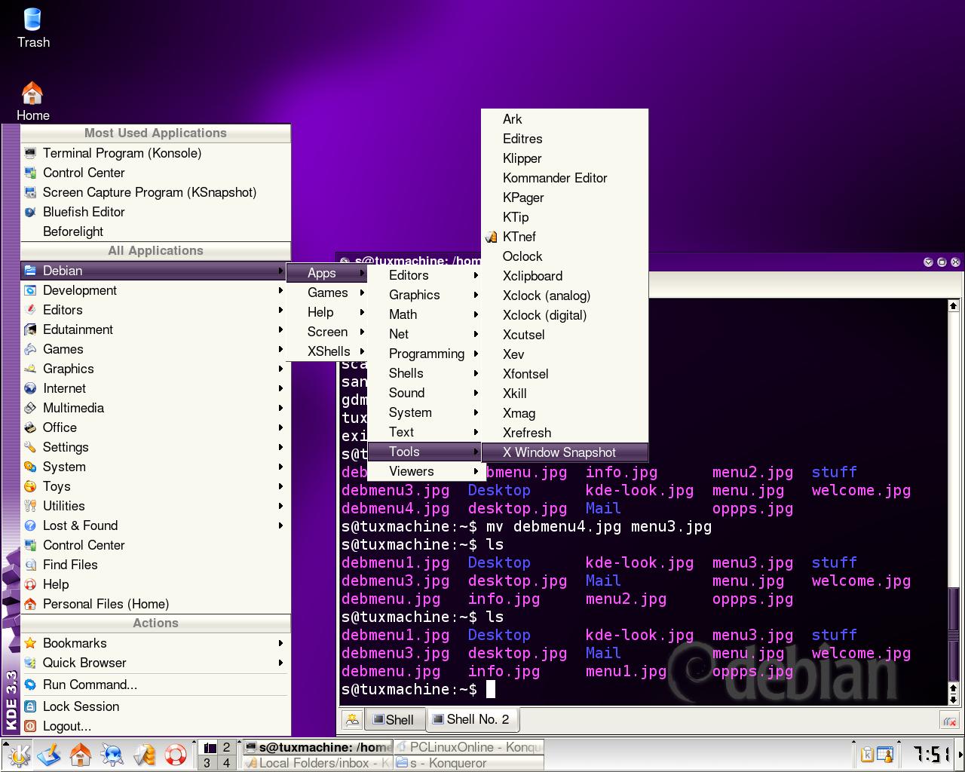
Task: Click the Lock Session icon
Action: tap(30, 706)
